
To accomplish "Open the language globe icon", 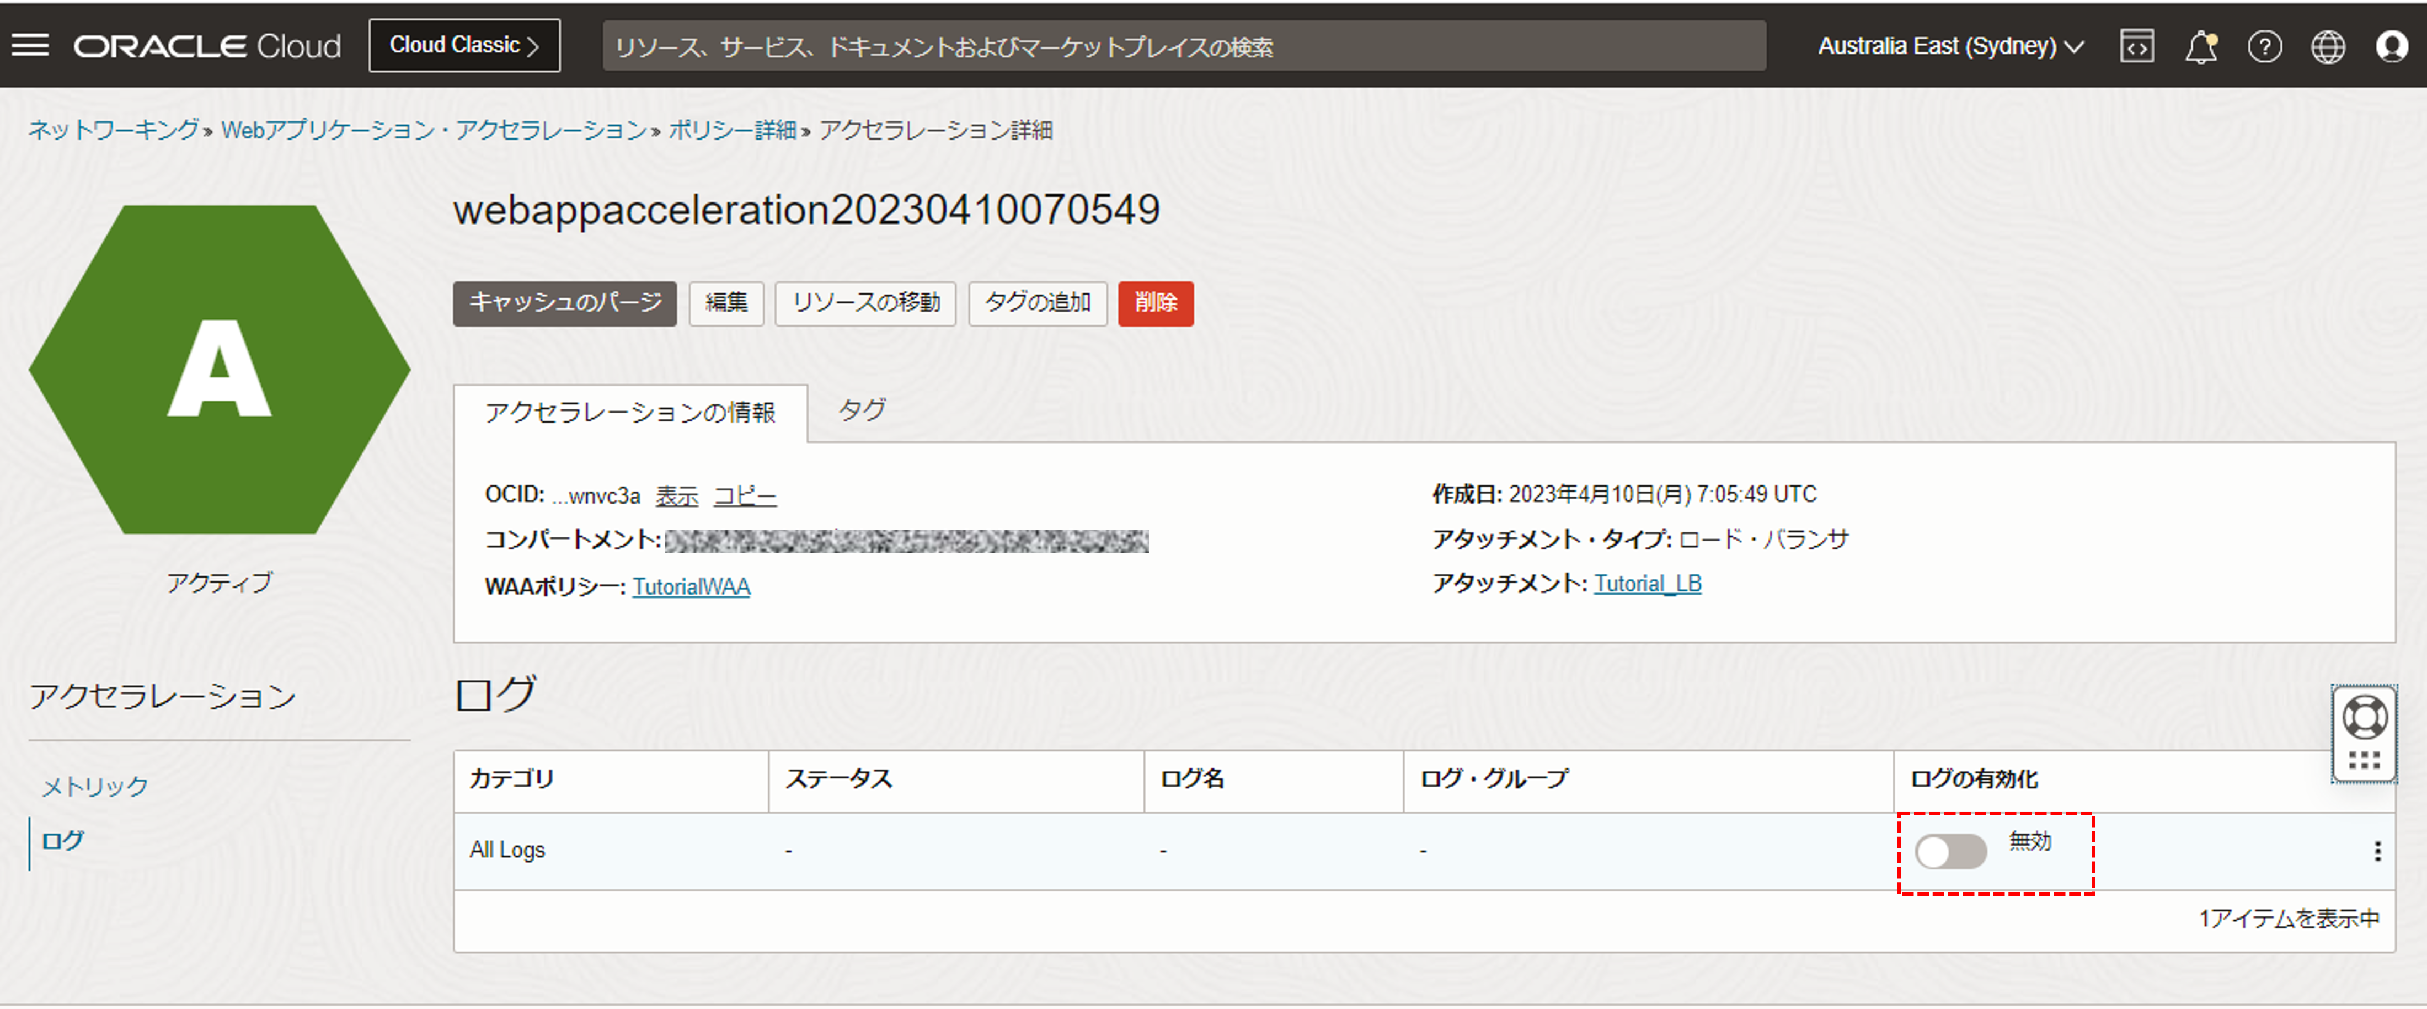I will [2327, 46].
